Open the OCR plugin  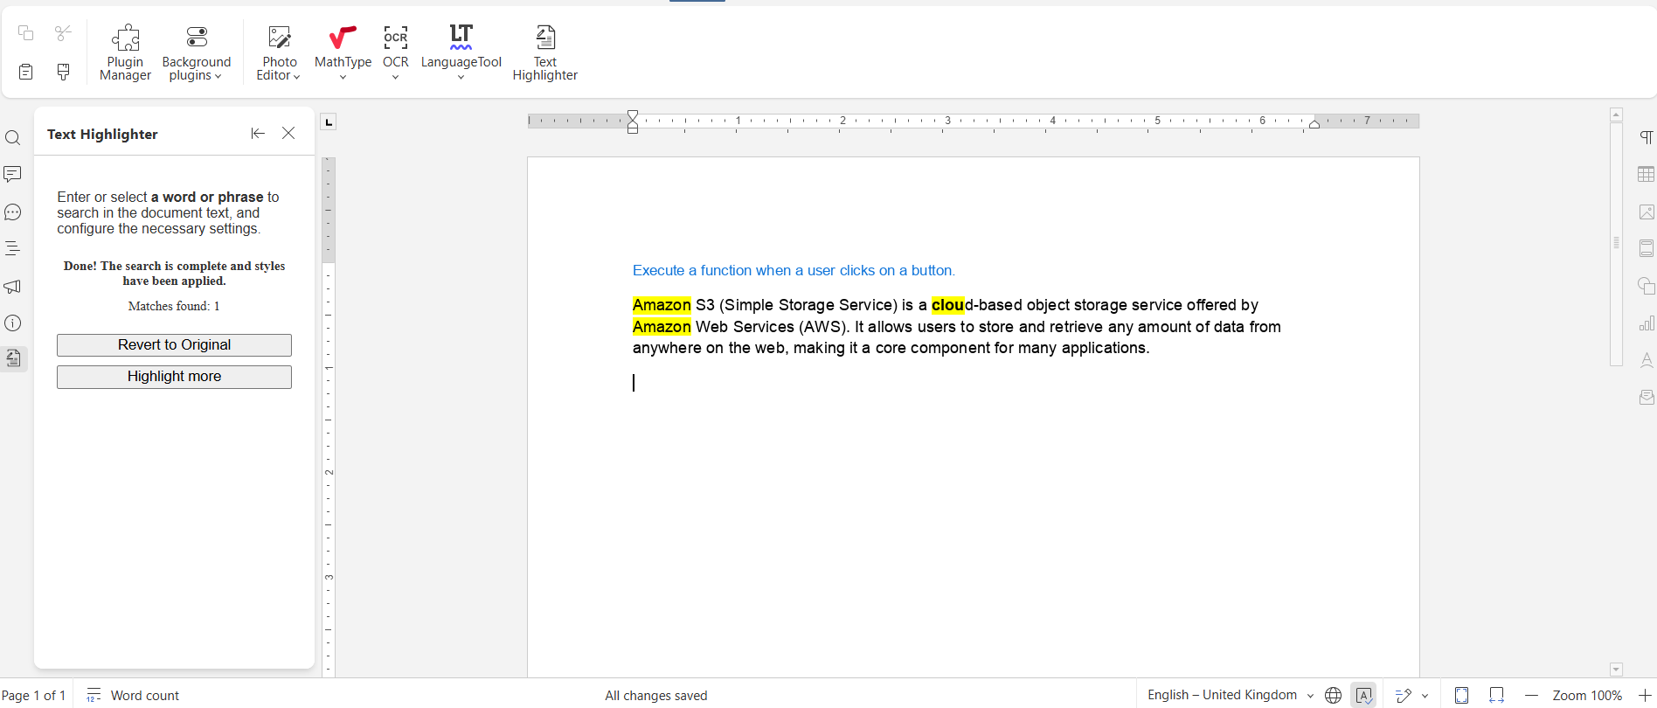[x=396, y=52]
